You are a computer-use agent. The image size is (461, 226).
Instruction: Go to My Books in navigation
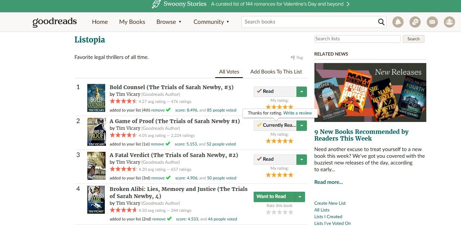132,22
